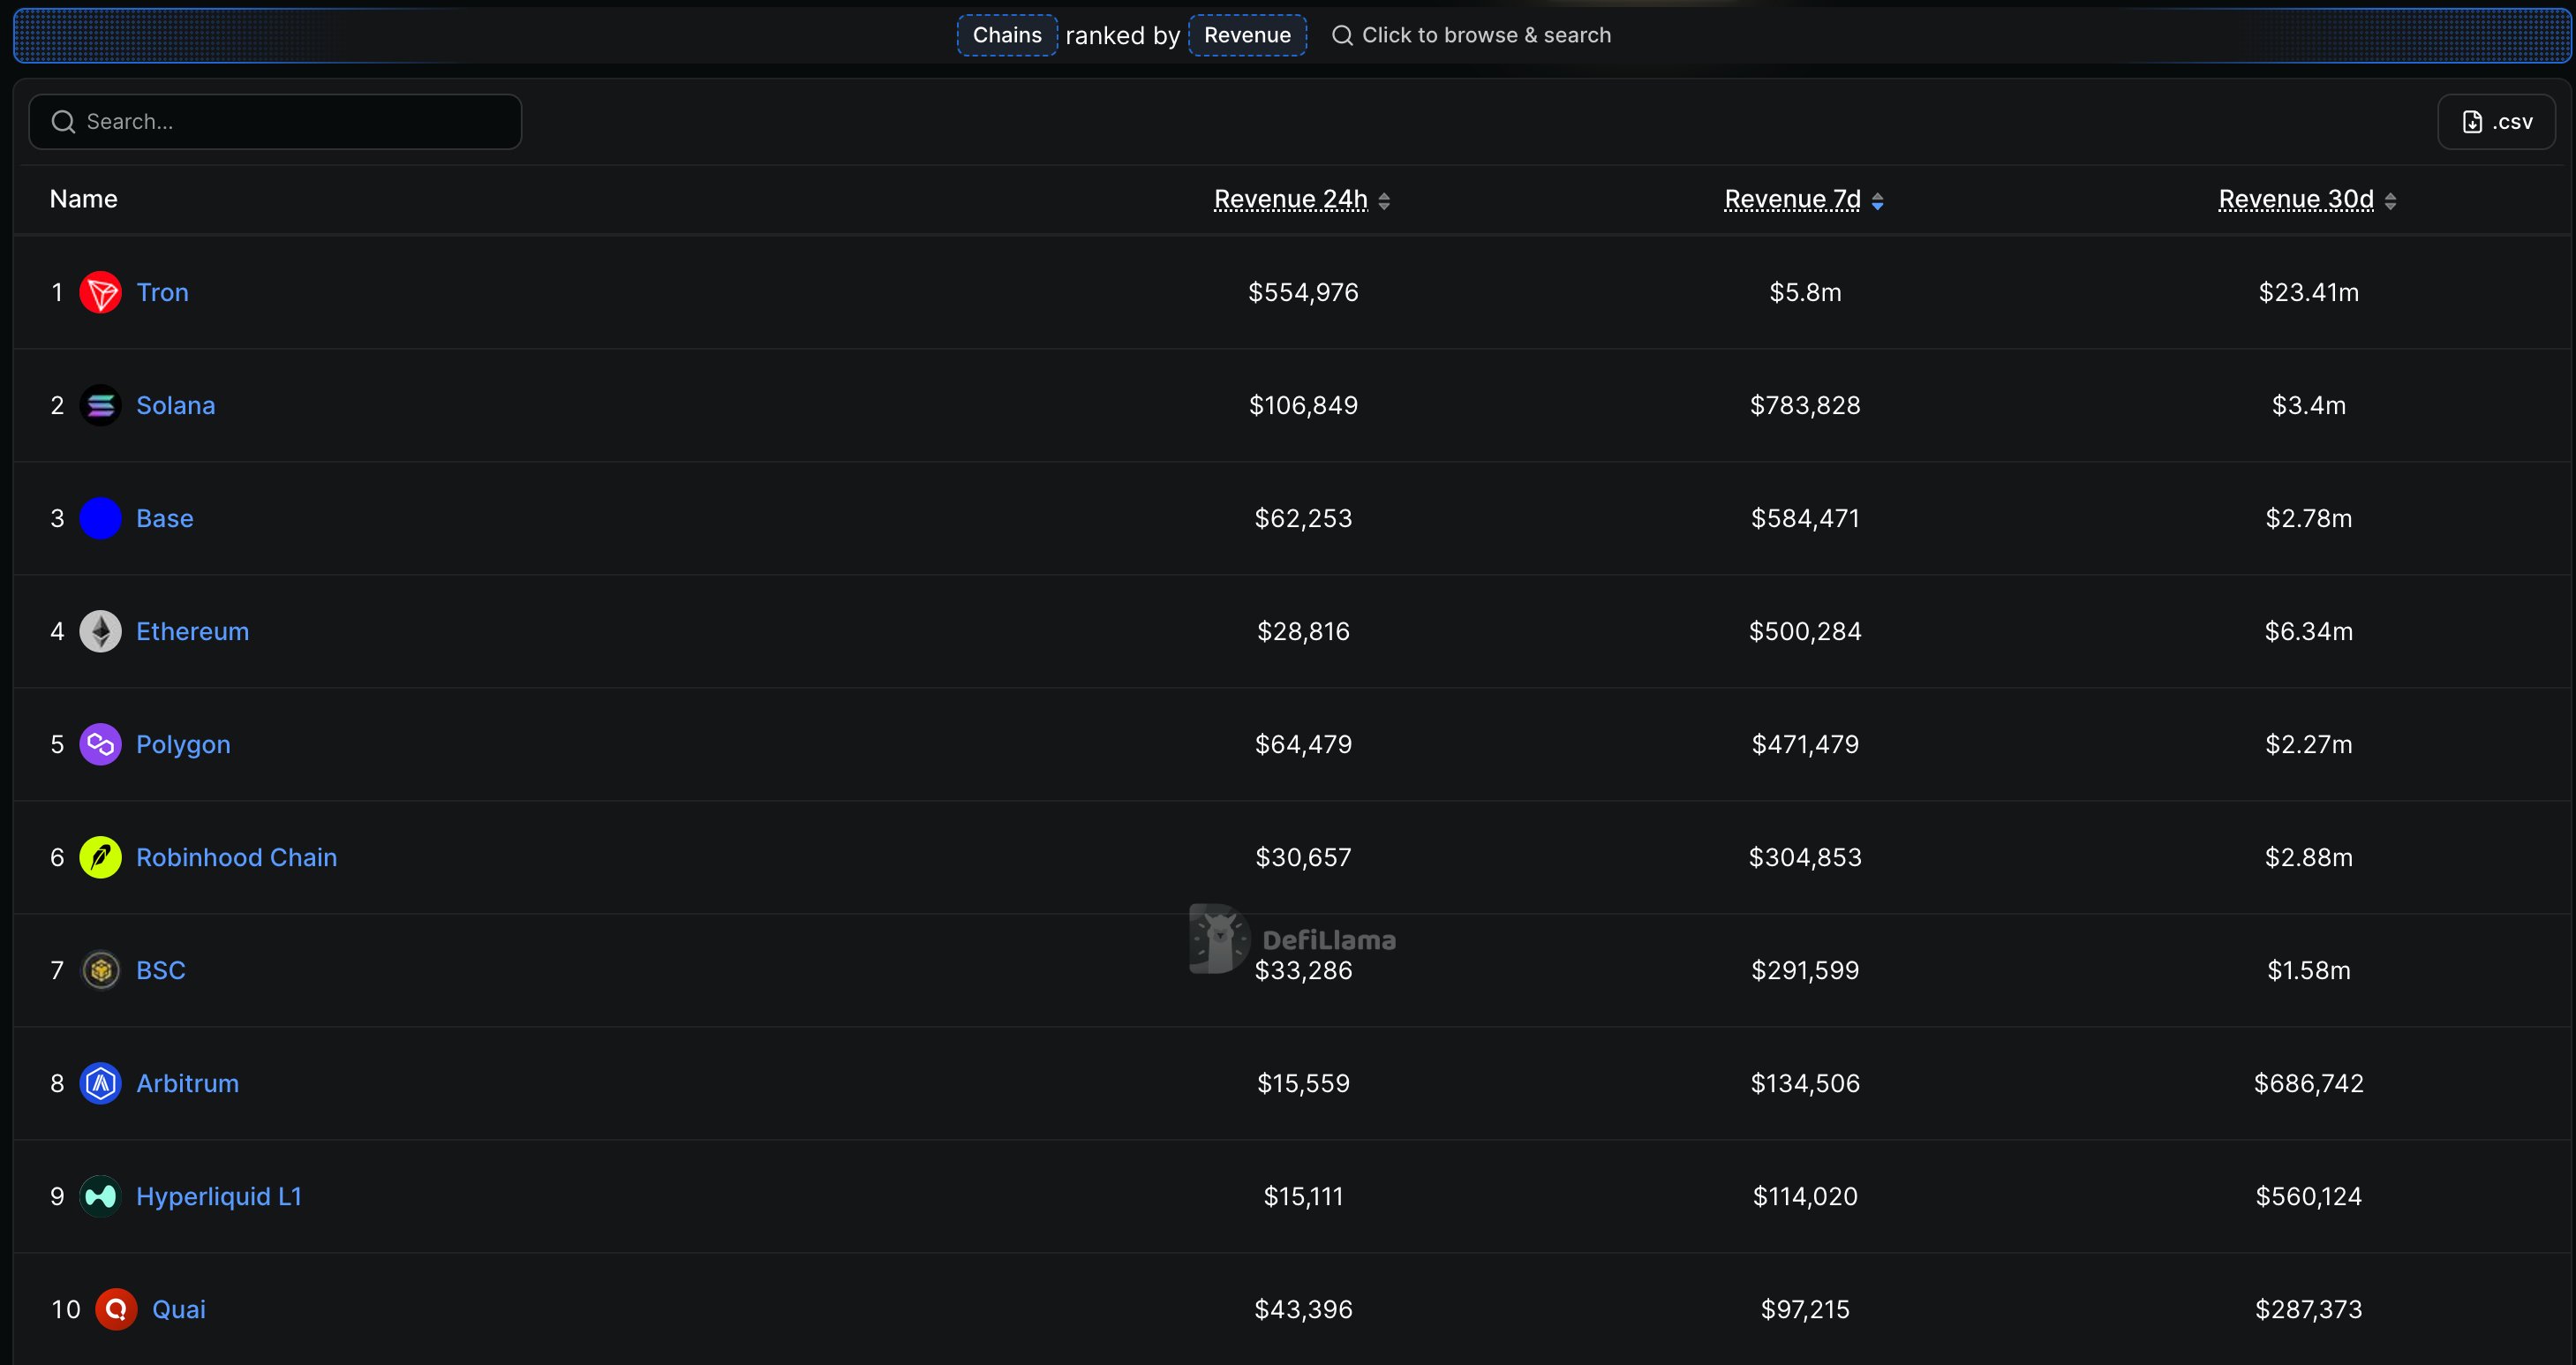Viewport: 2576px width, 1365px height.
Task: Click the Hyperliquid L1 logo icon
Action: click(100, 1196)
